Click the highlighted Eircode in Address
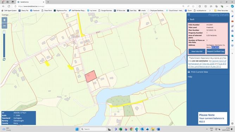 pos(215,47)
